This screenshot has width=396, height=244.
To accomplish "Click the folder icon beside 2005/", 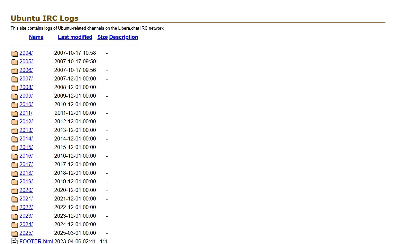I will point(15,62).
